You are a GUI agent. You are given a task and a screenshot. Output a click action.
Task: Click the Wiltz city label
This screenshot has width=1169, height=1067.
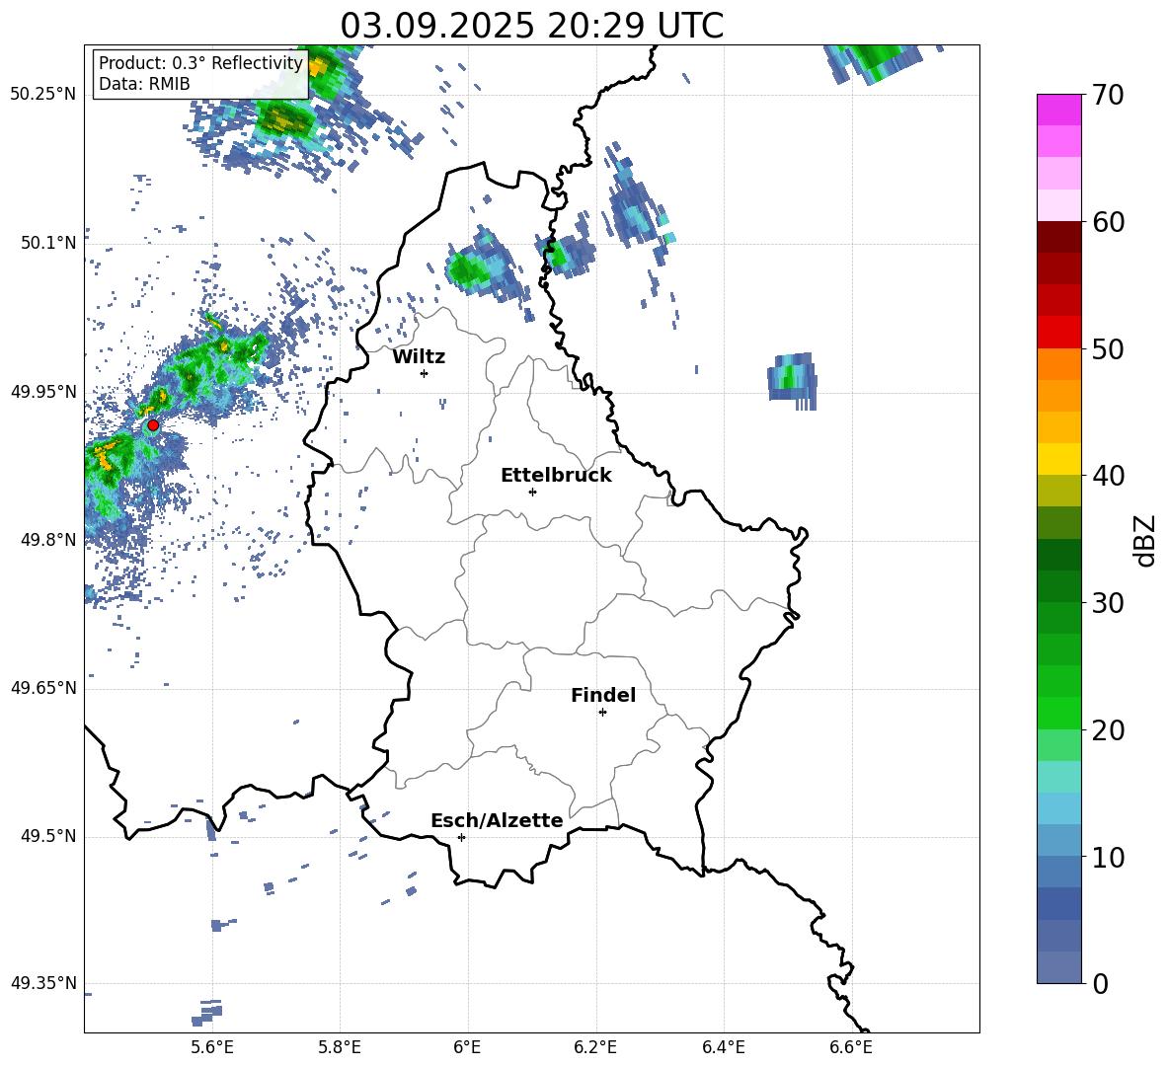click(x=419, y=357)
